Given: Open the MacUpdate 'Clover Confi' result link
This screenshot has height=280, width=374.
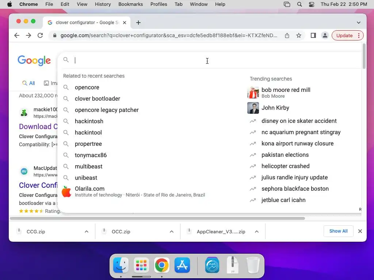Looking at the screenshot, I should coord(38,185).
